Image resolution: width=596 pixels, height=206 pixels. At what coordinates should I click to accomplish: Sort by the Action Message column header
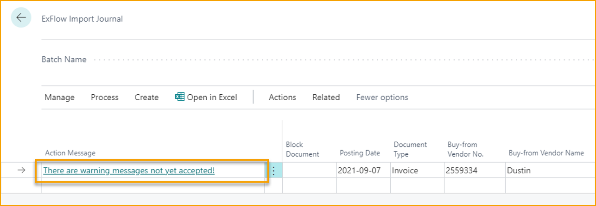click(70, 153)
